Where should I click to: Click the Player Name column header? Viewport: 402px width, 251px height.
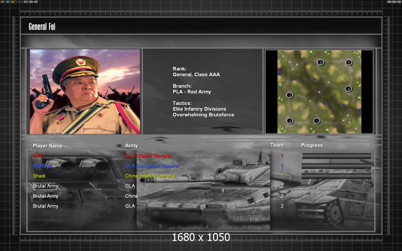tap(48, 146)
